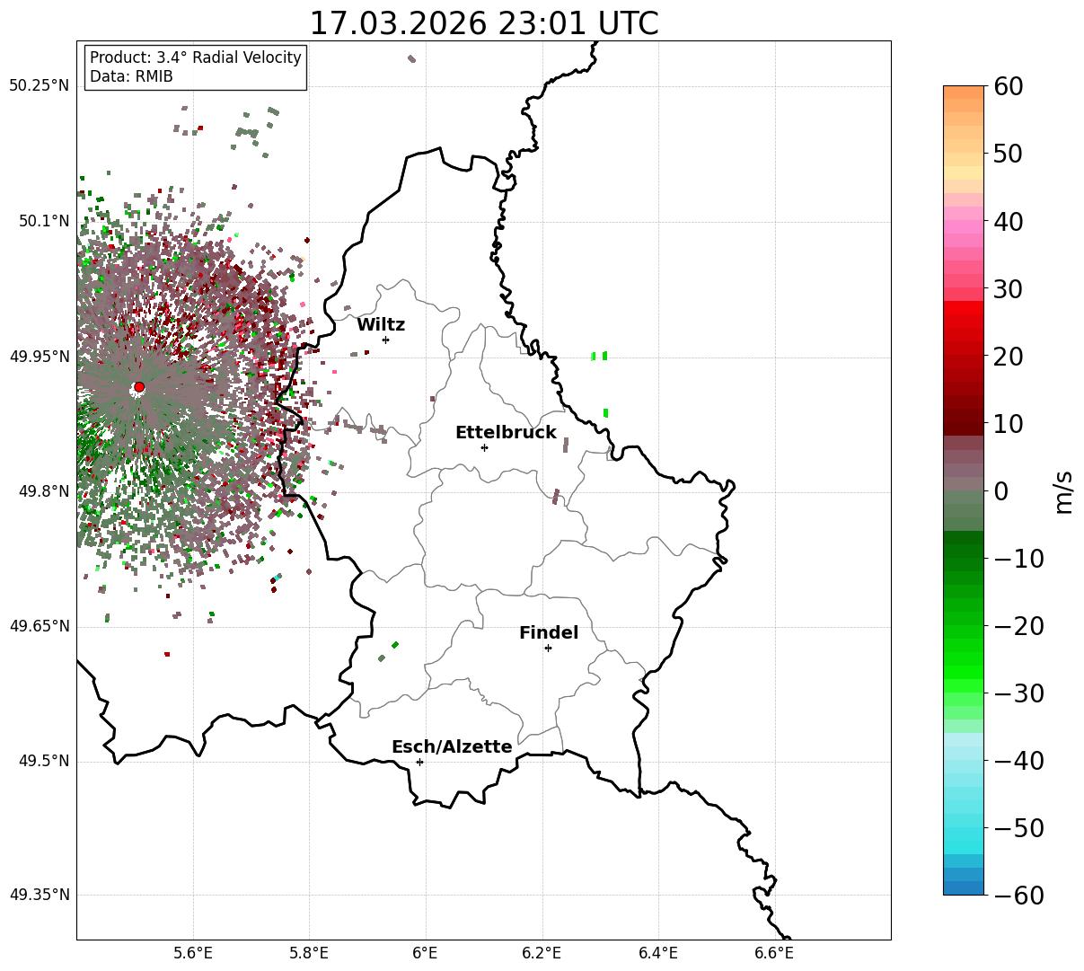1084x971 pixels.
Task: Click the 49.65°N latitude label
Action: coord(39,626)
